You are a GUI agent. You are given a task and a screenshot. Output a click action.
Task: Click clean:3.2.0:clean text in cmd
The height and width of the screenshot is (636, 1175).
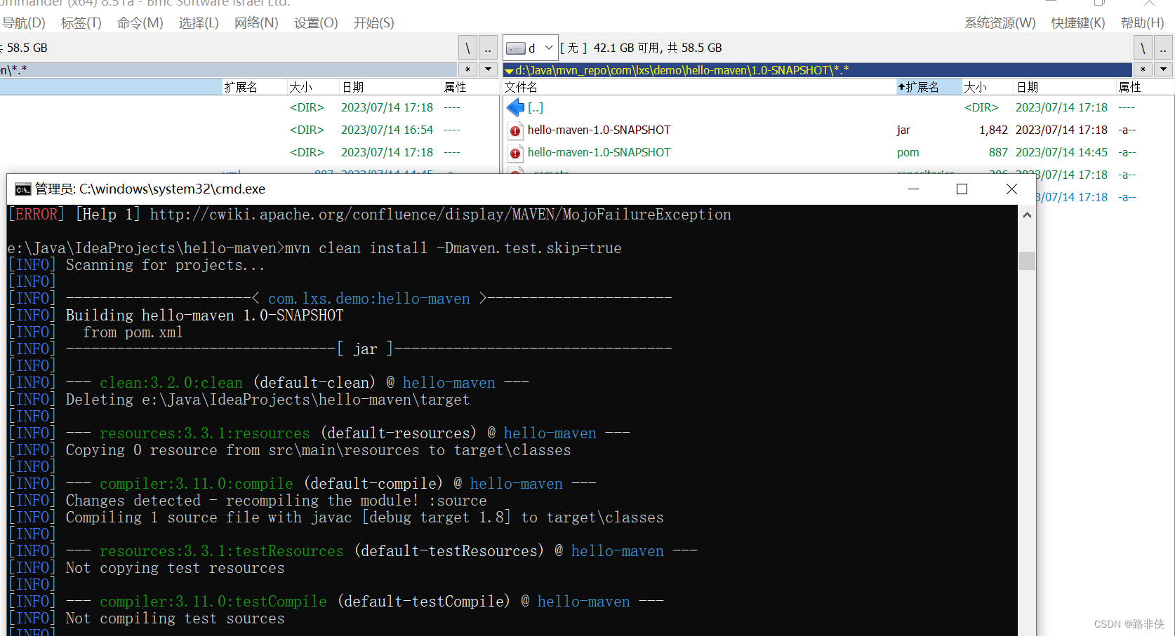[171, 383]
